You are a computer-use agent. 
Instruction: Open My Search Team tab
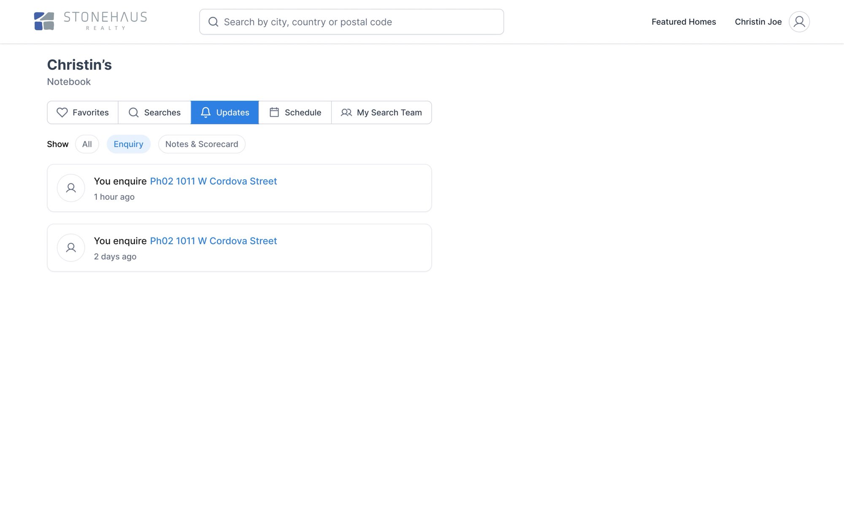pyautogui.click(x=381, y=113)
